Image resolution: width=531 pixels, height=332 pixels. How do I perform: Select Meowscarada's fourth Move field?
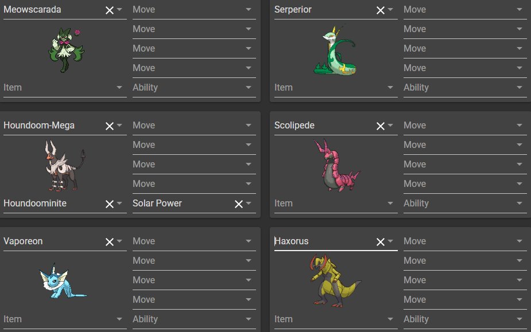(194, 68)
